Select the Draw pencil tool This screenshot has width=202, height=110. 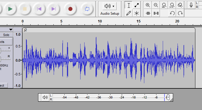(x=129, y=13)
